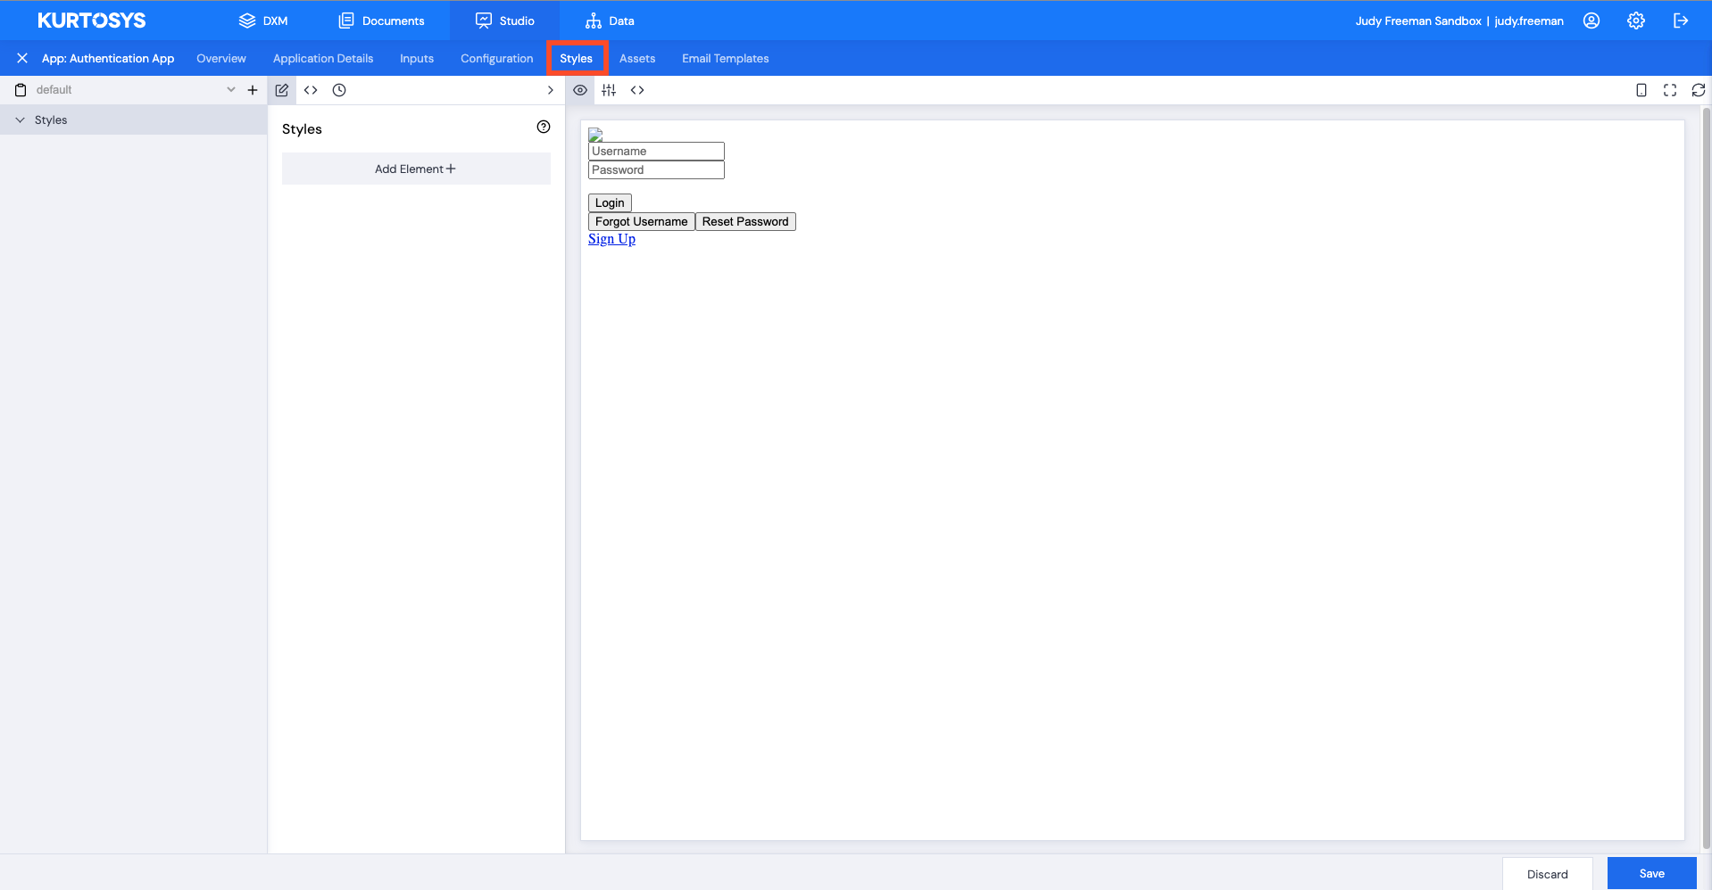
Task: Refresh the app preview
Action: pyautogui.click(x=1699, y=89)
